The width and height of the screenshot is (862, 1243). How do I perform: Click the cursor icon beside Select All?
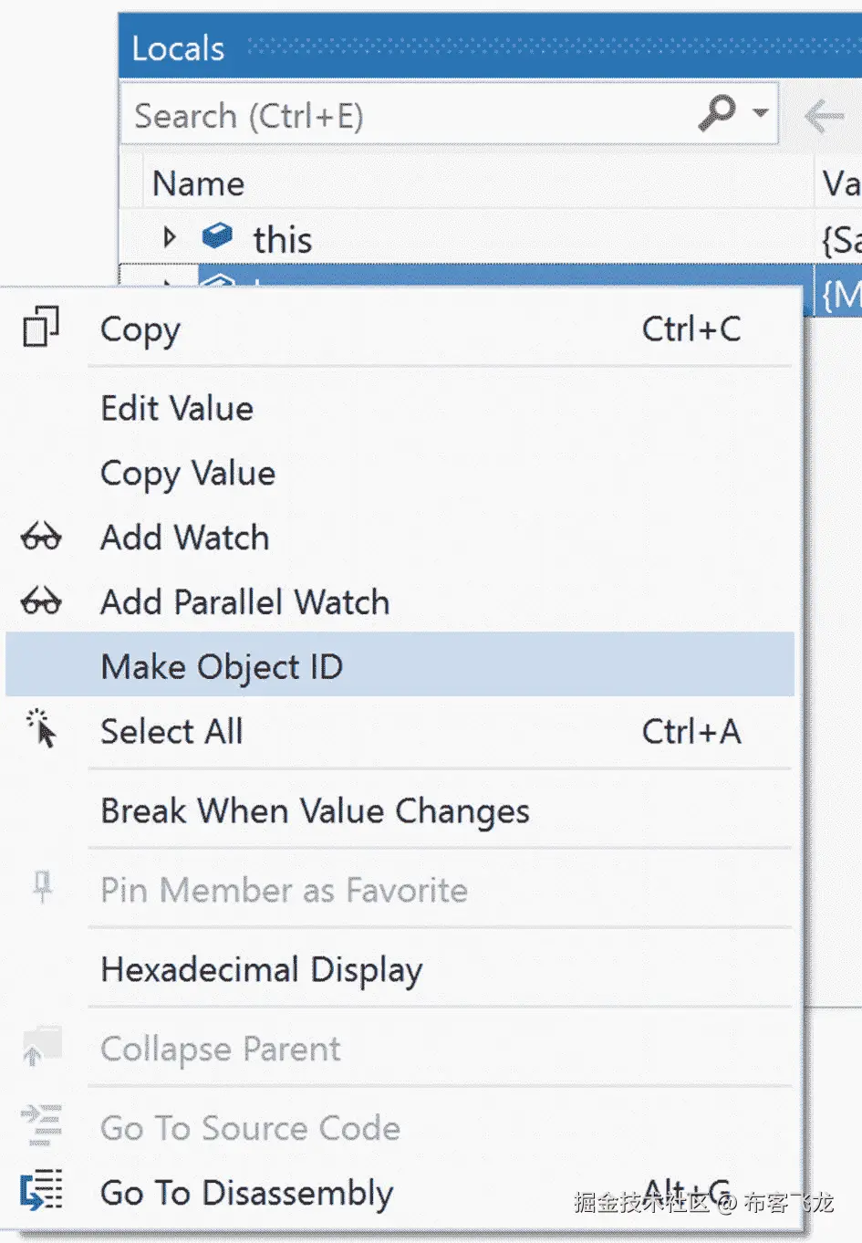[41, 730]
